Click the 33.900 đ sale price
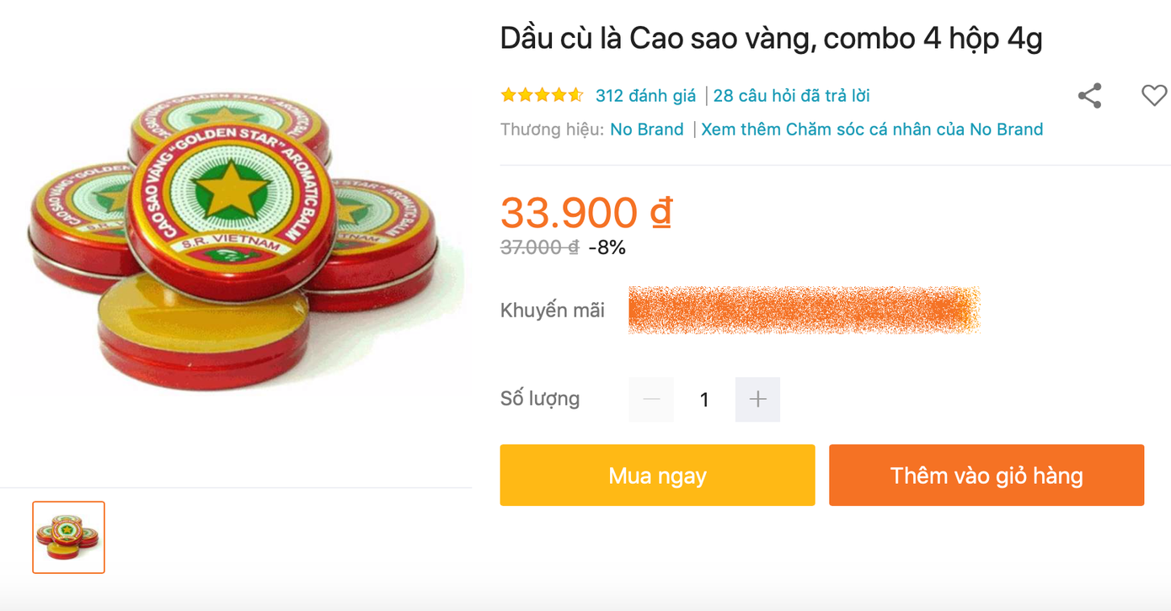 tap(585, 212)
